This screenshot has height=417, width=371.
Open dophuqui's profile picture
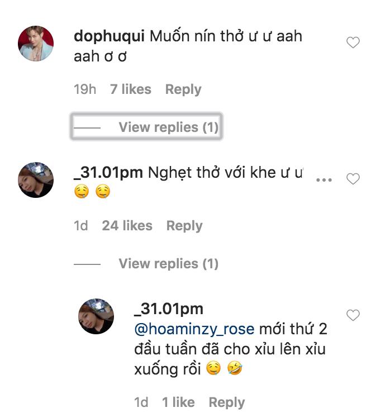pyautogui.click(x=36, y=44)
